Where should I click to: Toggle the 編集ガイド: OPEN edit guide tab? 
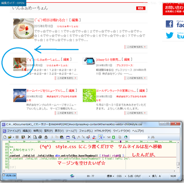[13, 3]
